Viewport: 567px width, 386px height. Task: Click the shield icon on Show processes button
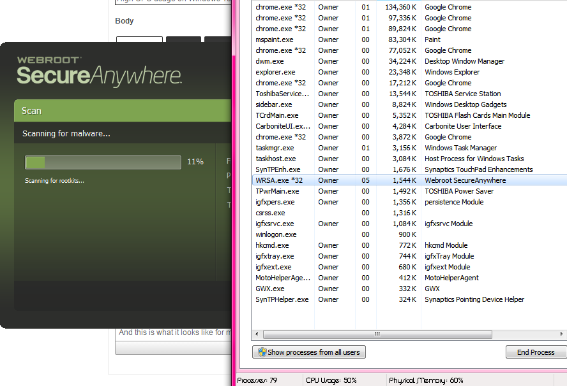pos(262,352)
